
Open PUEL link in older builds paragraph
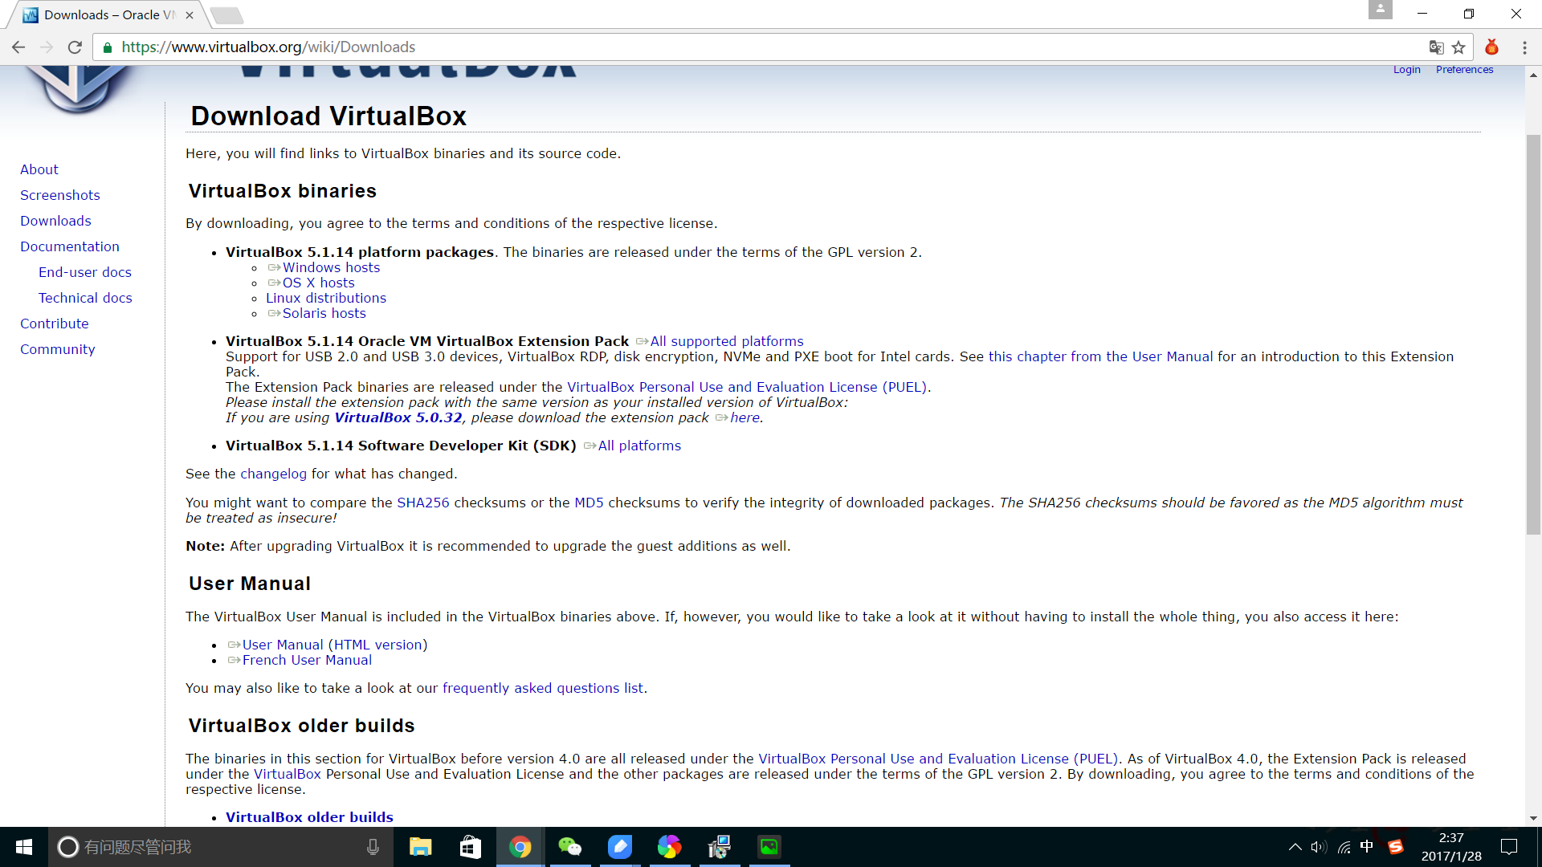938,759
